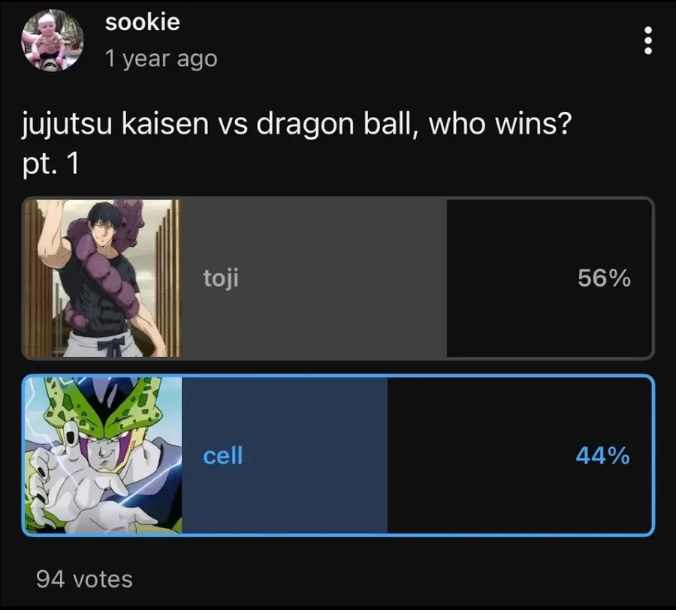676x610 pixels.
Task: Open the three-dot more options menu
Action: point(647,41)
